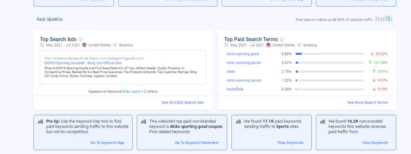Click red down arrow next to 35.22%
The image size is (411, 154).
pos(372,54)
